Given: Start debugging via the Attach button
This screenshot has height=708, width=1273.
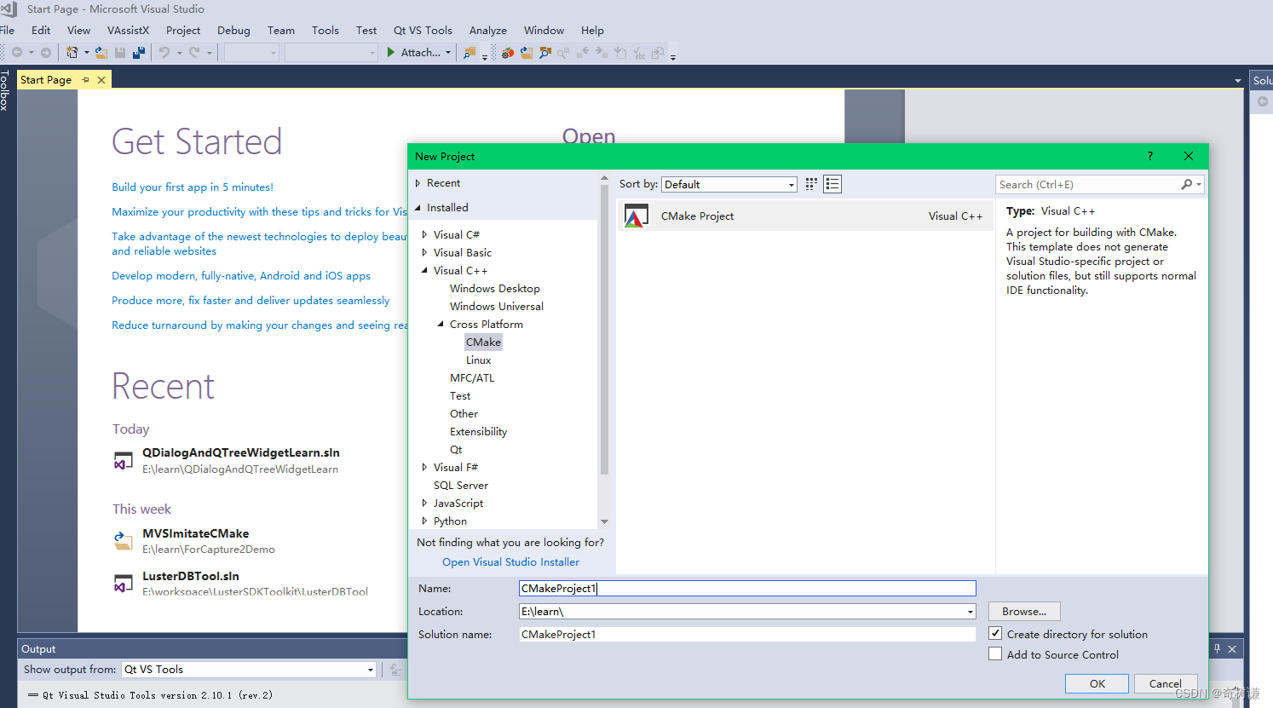Looking at the screenshot, I should click(x=417, y=52).
